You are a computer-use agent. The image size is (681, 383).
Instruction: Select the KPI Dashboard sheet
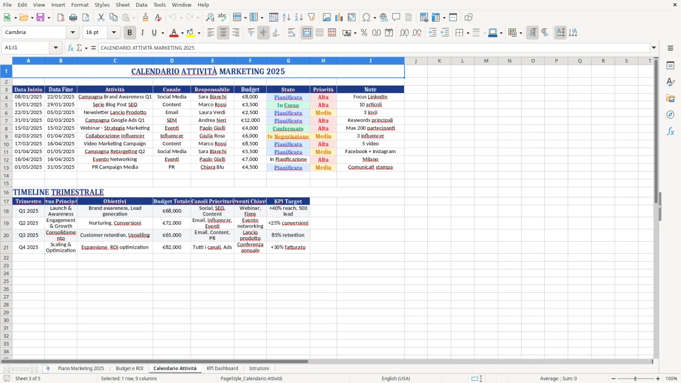click(x=222, y=368)
